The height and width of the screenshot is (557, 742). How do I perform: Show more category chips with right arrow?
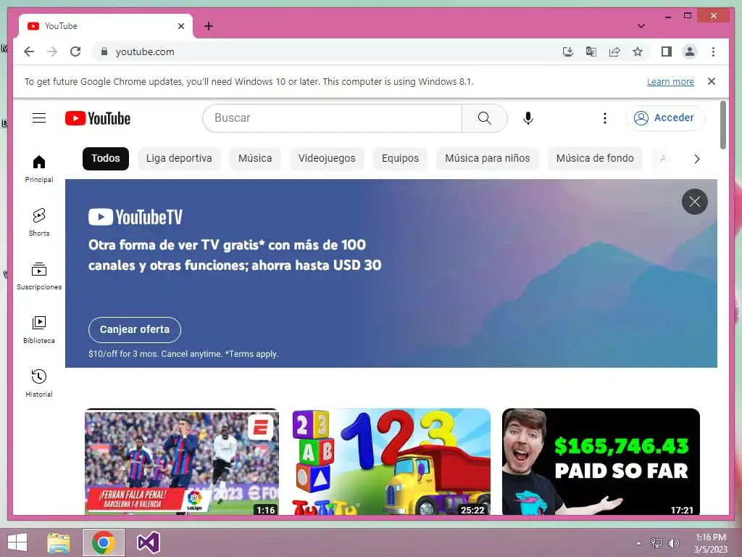click(x=696, y=159)
